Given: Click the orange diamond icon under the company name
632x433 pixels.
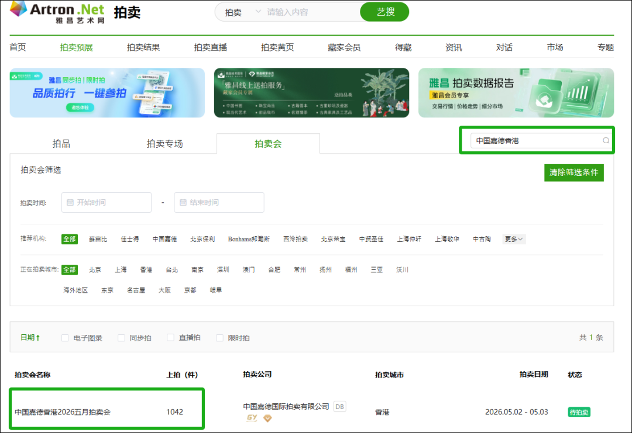Looking at the screenshot, I should (x=267, y=418).
